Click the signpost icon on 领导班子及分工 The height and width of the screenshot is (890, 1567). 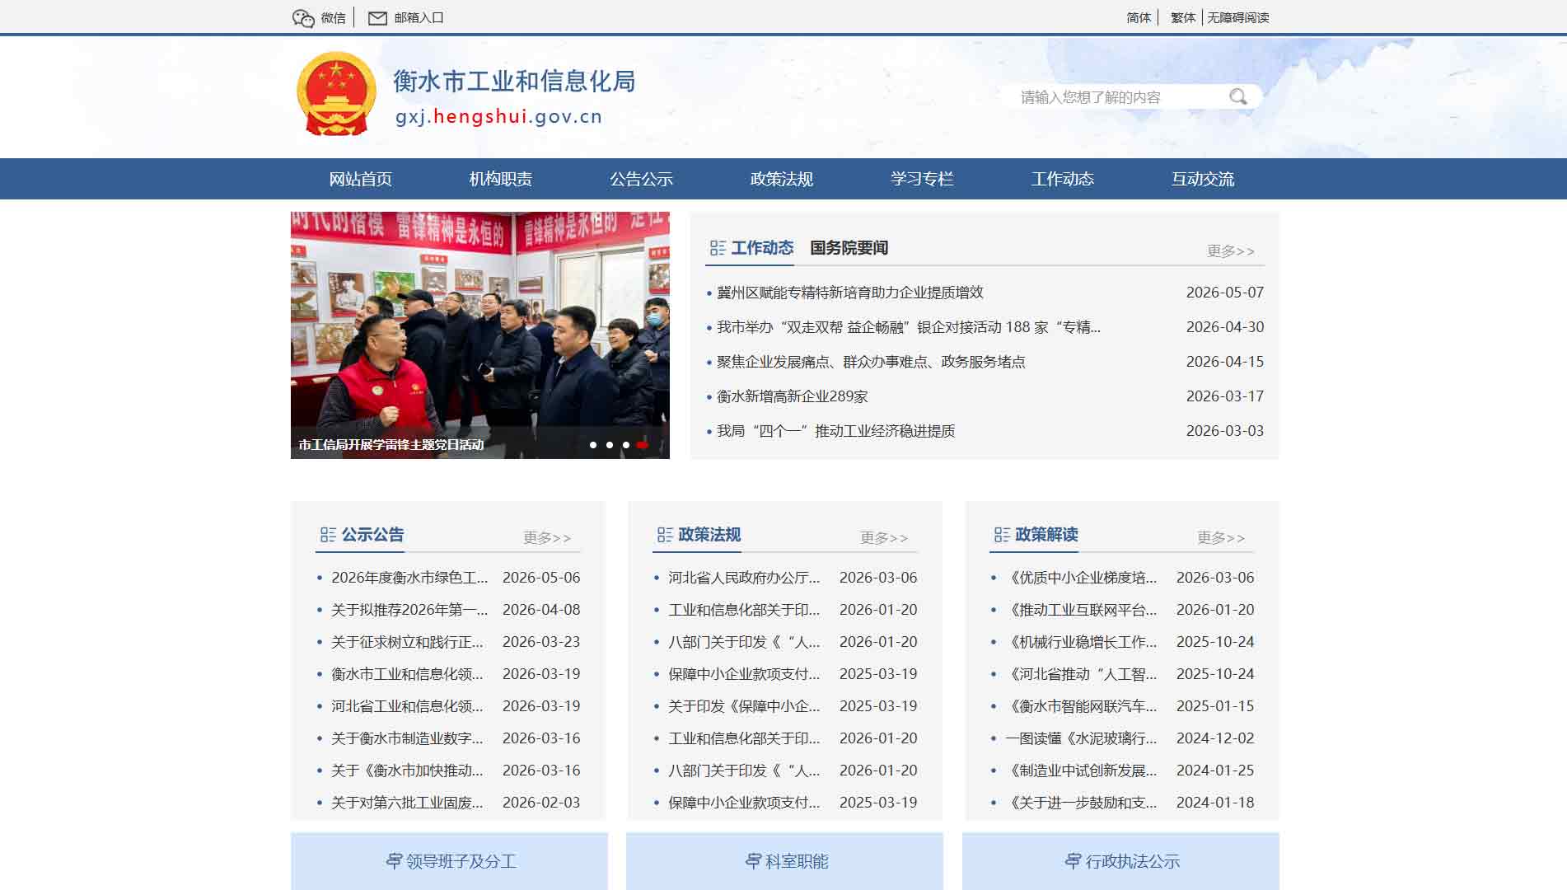coord(394,861)
